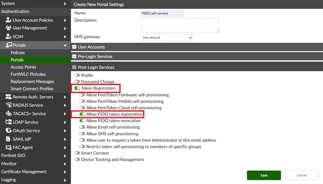Enable Device Tracking and Management toggle
This screenshot has width=323, height=184.
(x=77, y=160)
